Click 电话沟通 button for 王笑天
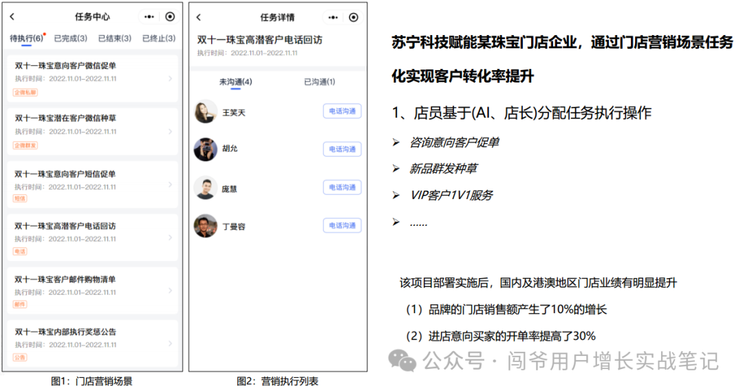This screenshot has height=391, width=743. 342,111
